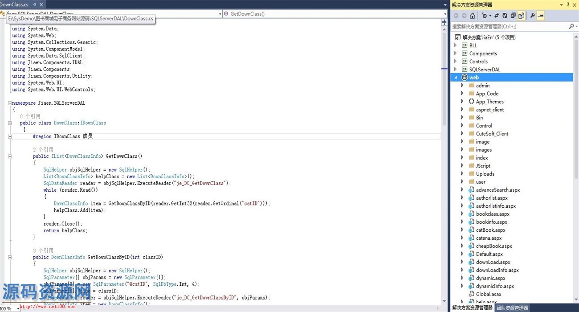Screen dimensions: 579x312
Task: Pin the Solution Explorer panel with auto-hide pin
Action: (x=568, y=4)
